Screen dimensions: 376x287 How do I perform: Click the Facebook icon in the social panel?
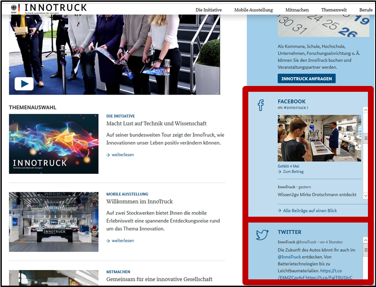tap(261, 104)
